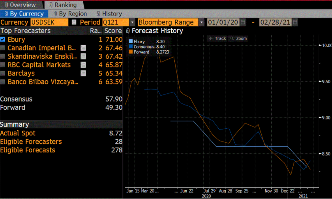The height and width of the screenshot is (199, 332).
Task: Check the Skandinaviska Enskil... checkbox
Action: point(2,56)
